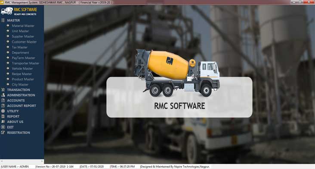This screenshot has width=315, height=169.
Task: Click the sidebar horizontal scrollbar right arrow
Action: [42, 161]
